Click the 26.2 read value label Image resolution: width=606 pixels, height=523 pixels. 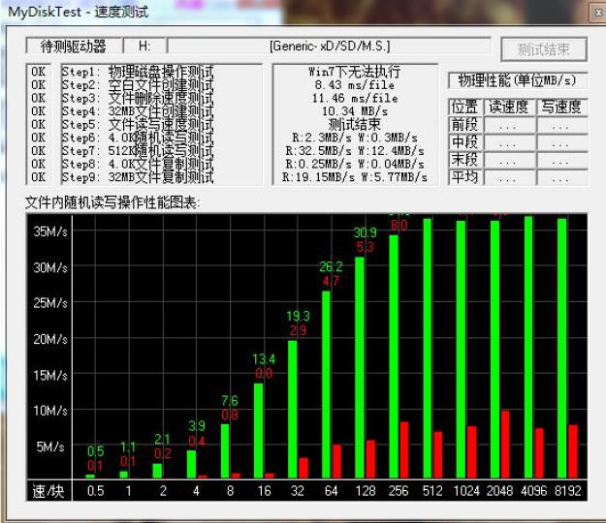pyautogui.click(x=332, y=266)
